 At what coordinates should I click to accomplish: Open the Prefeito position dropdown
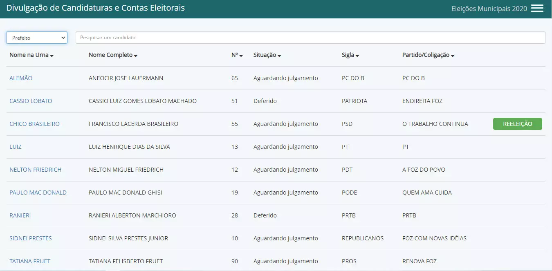coord(37,38)
